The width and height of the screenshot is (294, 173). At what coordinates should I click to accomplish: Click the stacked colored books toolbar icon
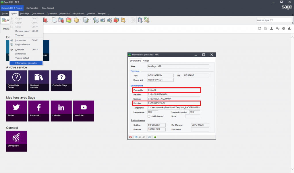[x=69, y=20]
